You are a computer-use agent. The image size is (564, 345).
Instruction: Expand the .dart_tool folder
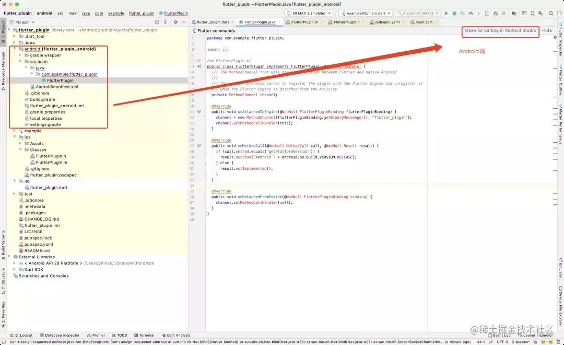click(15, 37)
